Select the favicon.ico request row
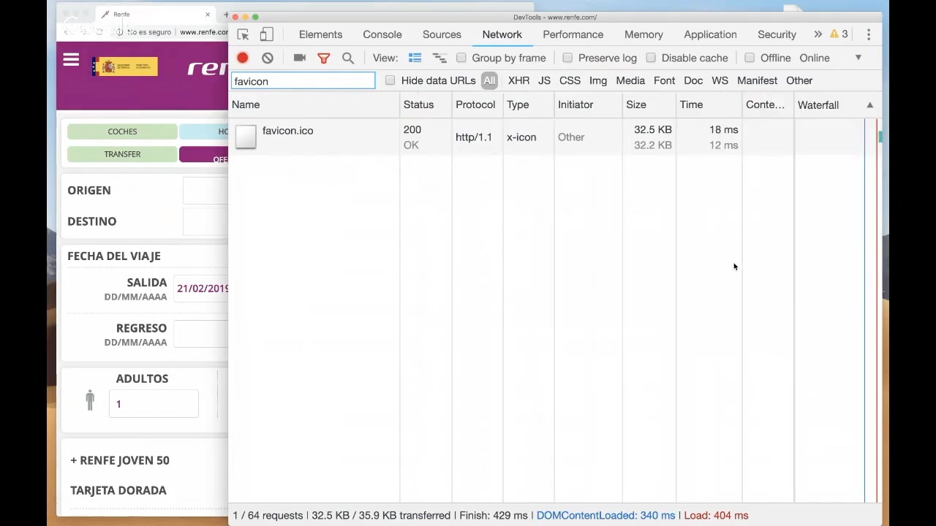Image resolution: width=936 pixels, height=526 pixels. coord(554,137)
